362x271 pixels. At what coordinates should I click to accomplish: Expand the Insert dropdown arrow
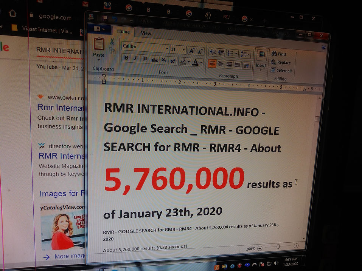pyautogui.click(x=261, y=70)
